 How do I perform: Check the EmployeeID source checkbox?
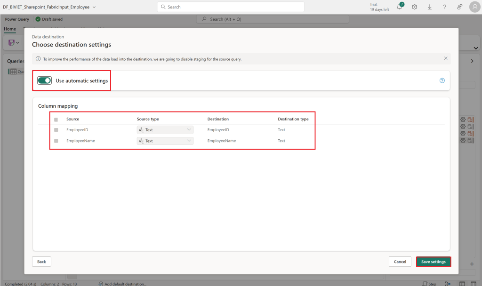(x=56, y=130)
